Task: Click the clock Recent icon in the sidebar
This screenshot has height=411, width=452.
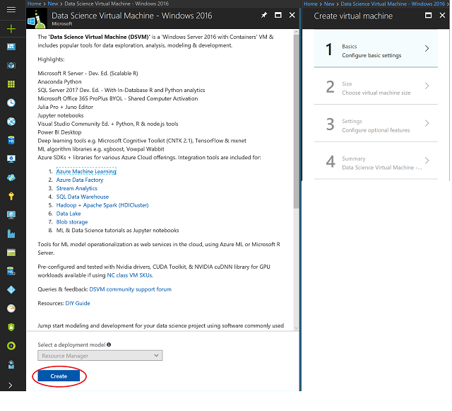Action: [x=11, y=103]
